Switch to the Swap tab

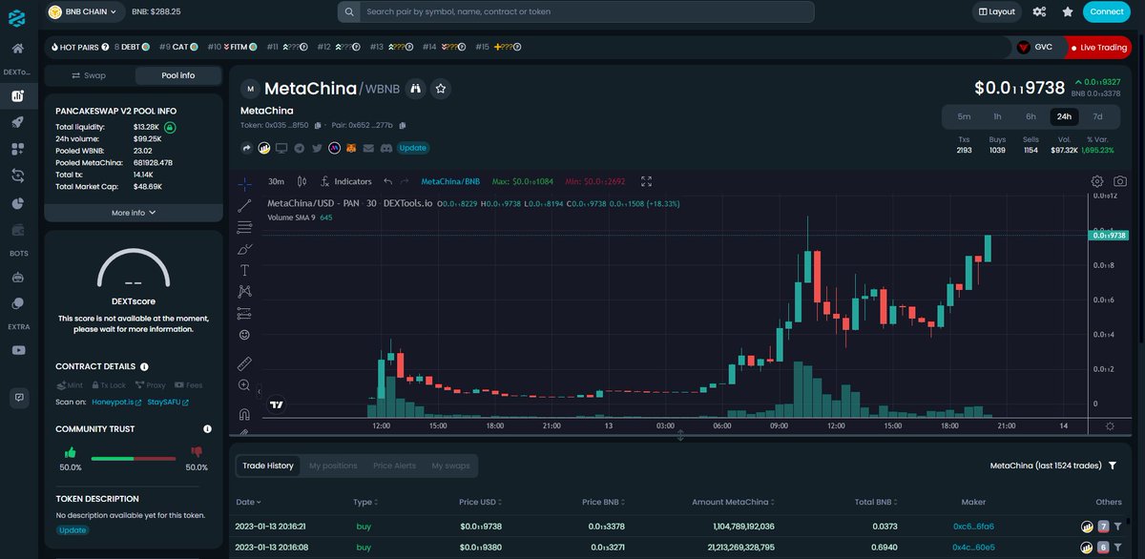click(90, 75)
